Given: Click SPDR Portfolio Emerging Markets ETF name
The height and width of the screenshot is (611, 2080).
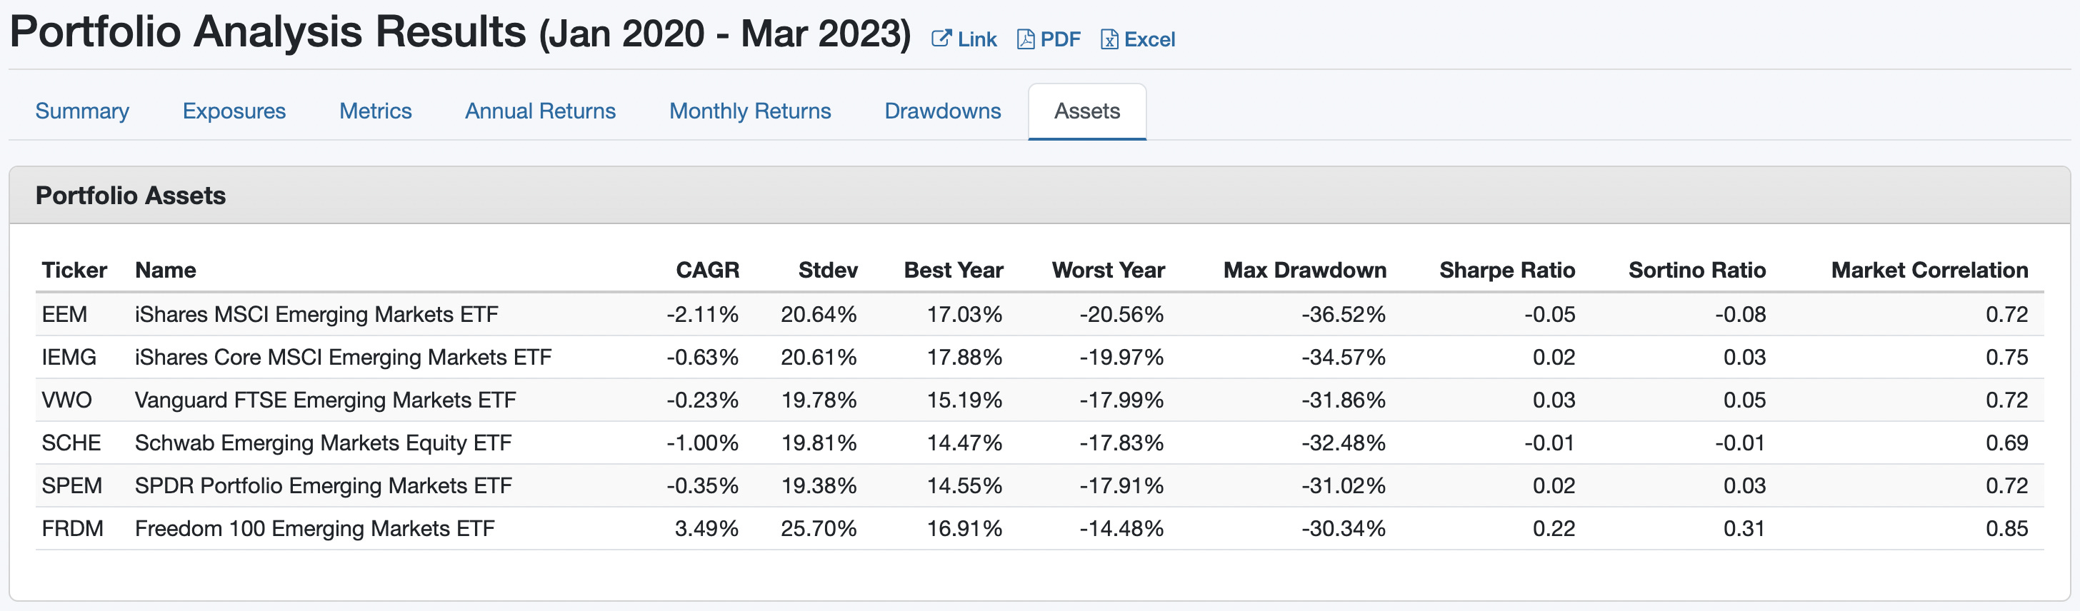Looking at the screenshot, I should [x=323, y=485].
